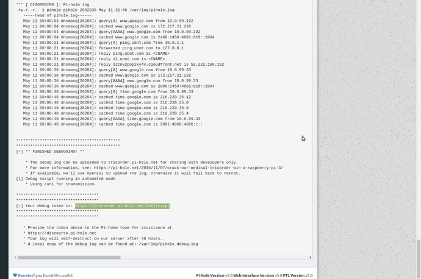Click tricorder.pi-hole.net in the upload note
Image resolution: width=421 pixels, height=279 pixels.
[x=149, y=162]
